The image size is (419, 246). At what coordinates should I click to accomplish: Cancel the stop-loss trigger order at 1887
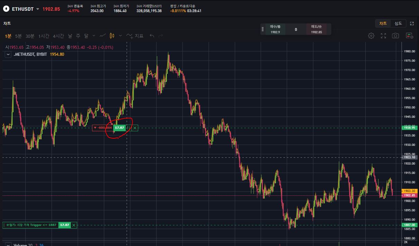[x=74, y=225]
